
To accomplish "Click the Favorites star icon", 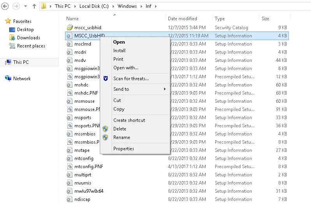I will 8,21.
